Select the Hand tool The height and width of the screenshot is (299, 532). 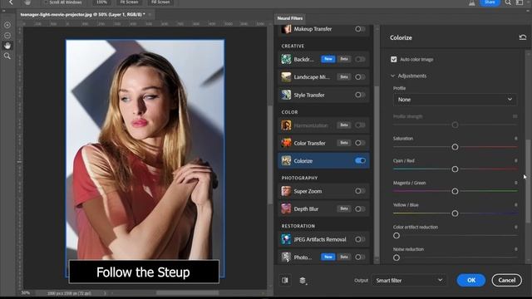coord(7,46)
